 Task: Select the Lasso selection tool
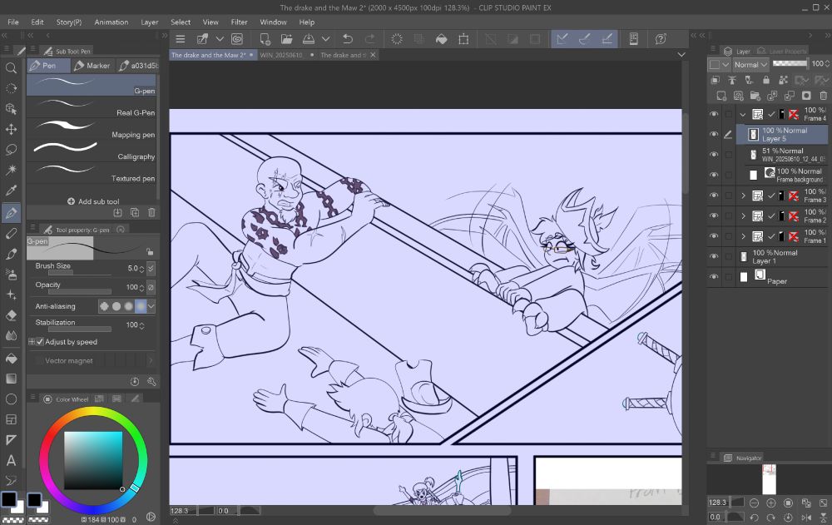[x=11, y=150]
